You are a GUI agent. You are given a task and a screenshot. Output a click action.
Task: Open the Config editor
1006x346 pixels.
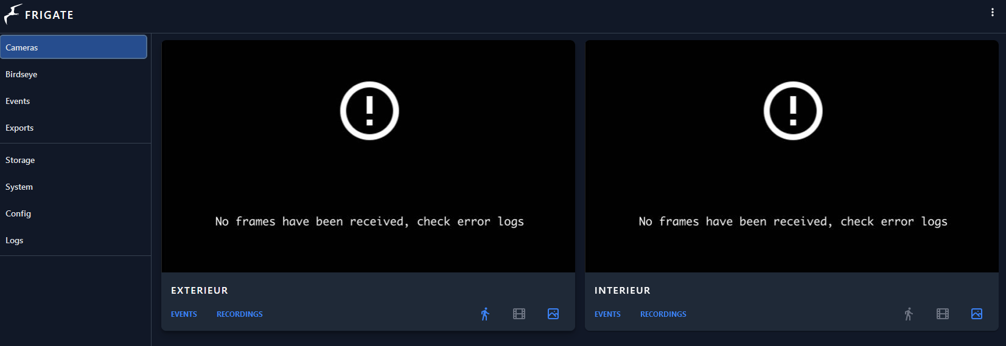coord(18,213)
